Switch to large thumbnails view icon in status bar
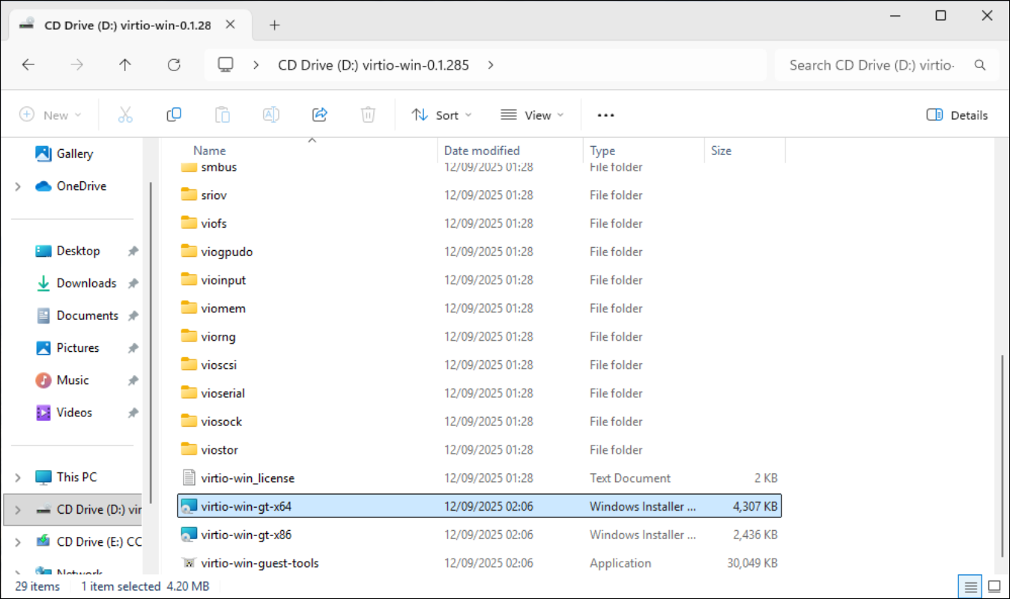Viewport: 1010px width, 599px height. tap(994, 586)
